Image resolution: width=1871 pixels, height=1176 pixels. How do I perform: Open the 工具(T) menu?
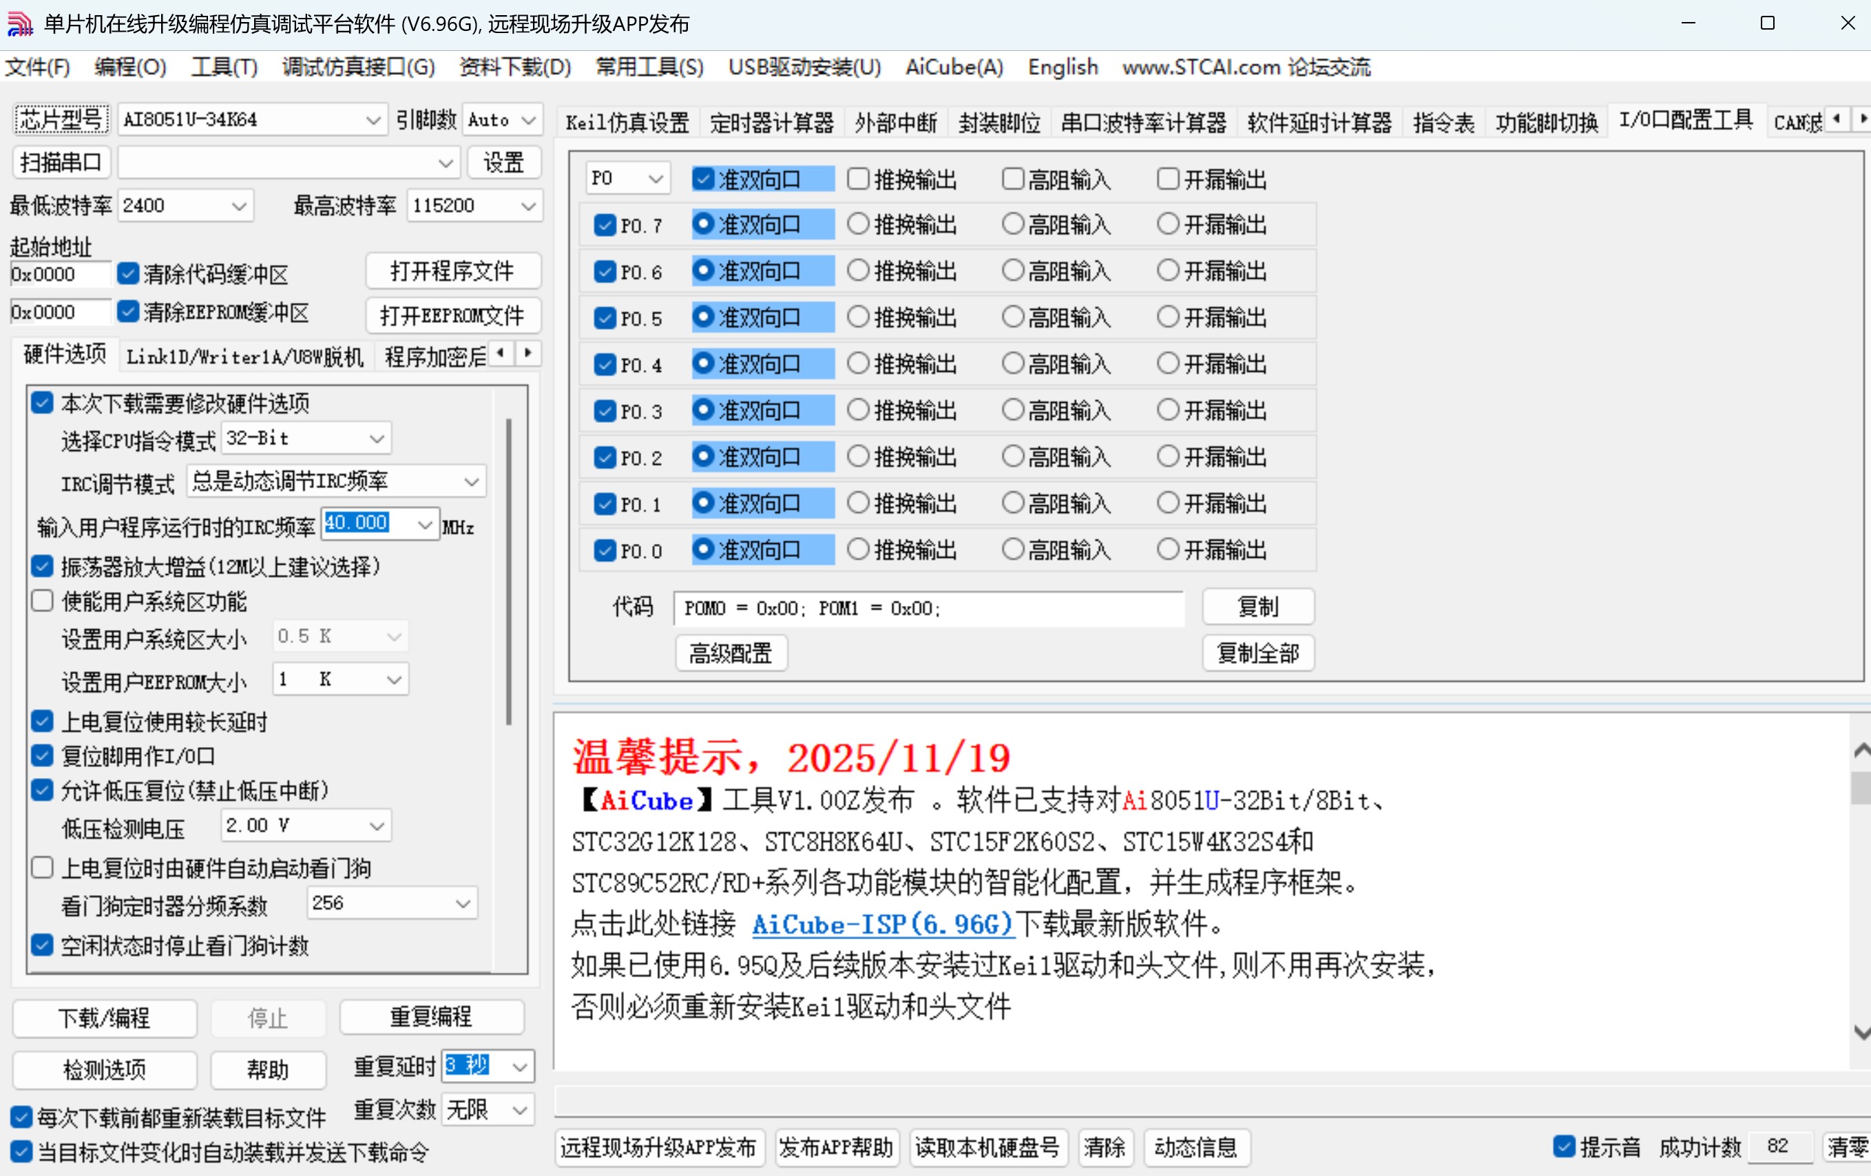tap(223, 67)
